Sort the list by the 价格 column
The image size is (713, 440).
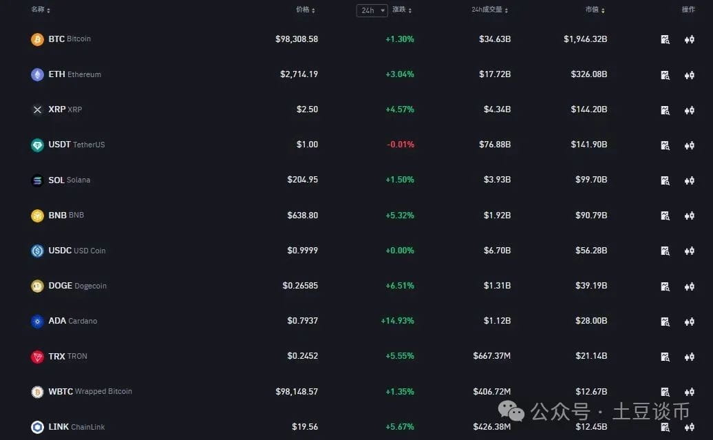point(305,10)
